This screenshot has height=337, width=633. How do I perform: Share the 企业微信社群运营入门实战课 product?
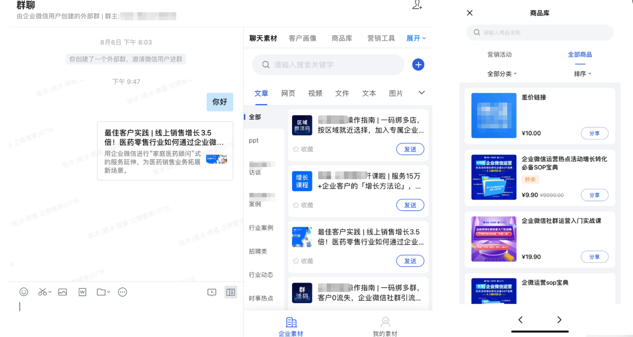click(594, 257)
